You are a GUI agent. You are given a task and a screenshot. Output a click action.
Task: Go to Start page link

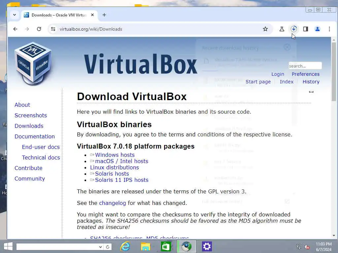coord(258,82)
